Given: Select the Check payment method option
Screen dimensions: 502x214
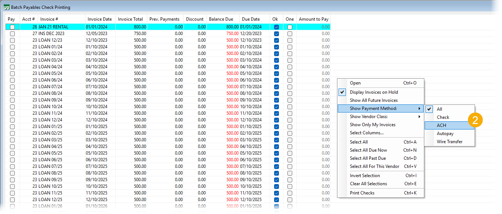Looking at the screenshot, I should pos(443,117).
